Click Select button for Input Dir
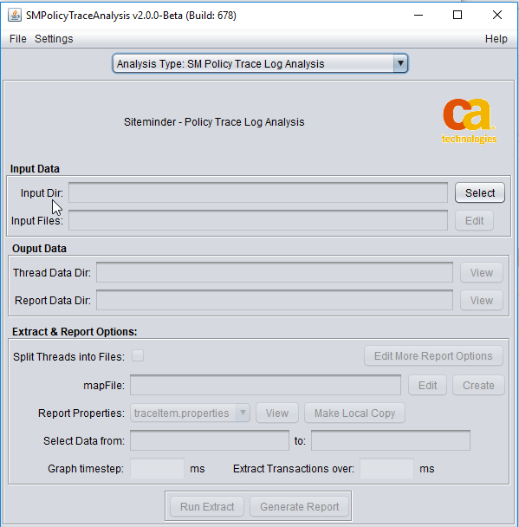Viewport: 519px width, 527px height. click(480, 192)
